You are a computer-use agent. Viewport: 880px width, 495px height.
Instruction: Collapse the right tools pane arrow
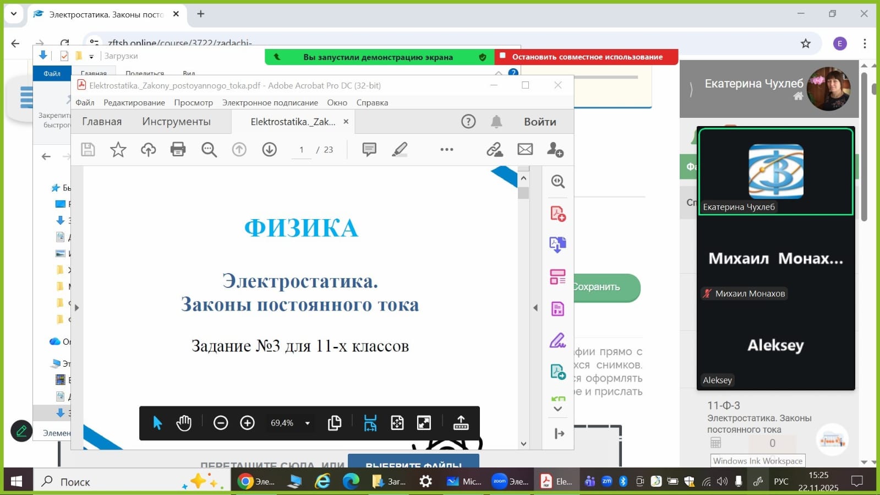535,308
